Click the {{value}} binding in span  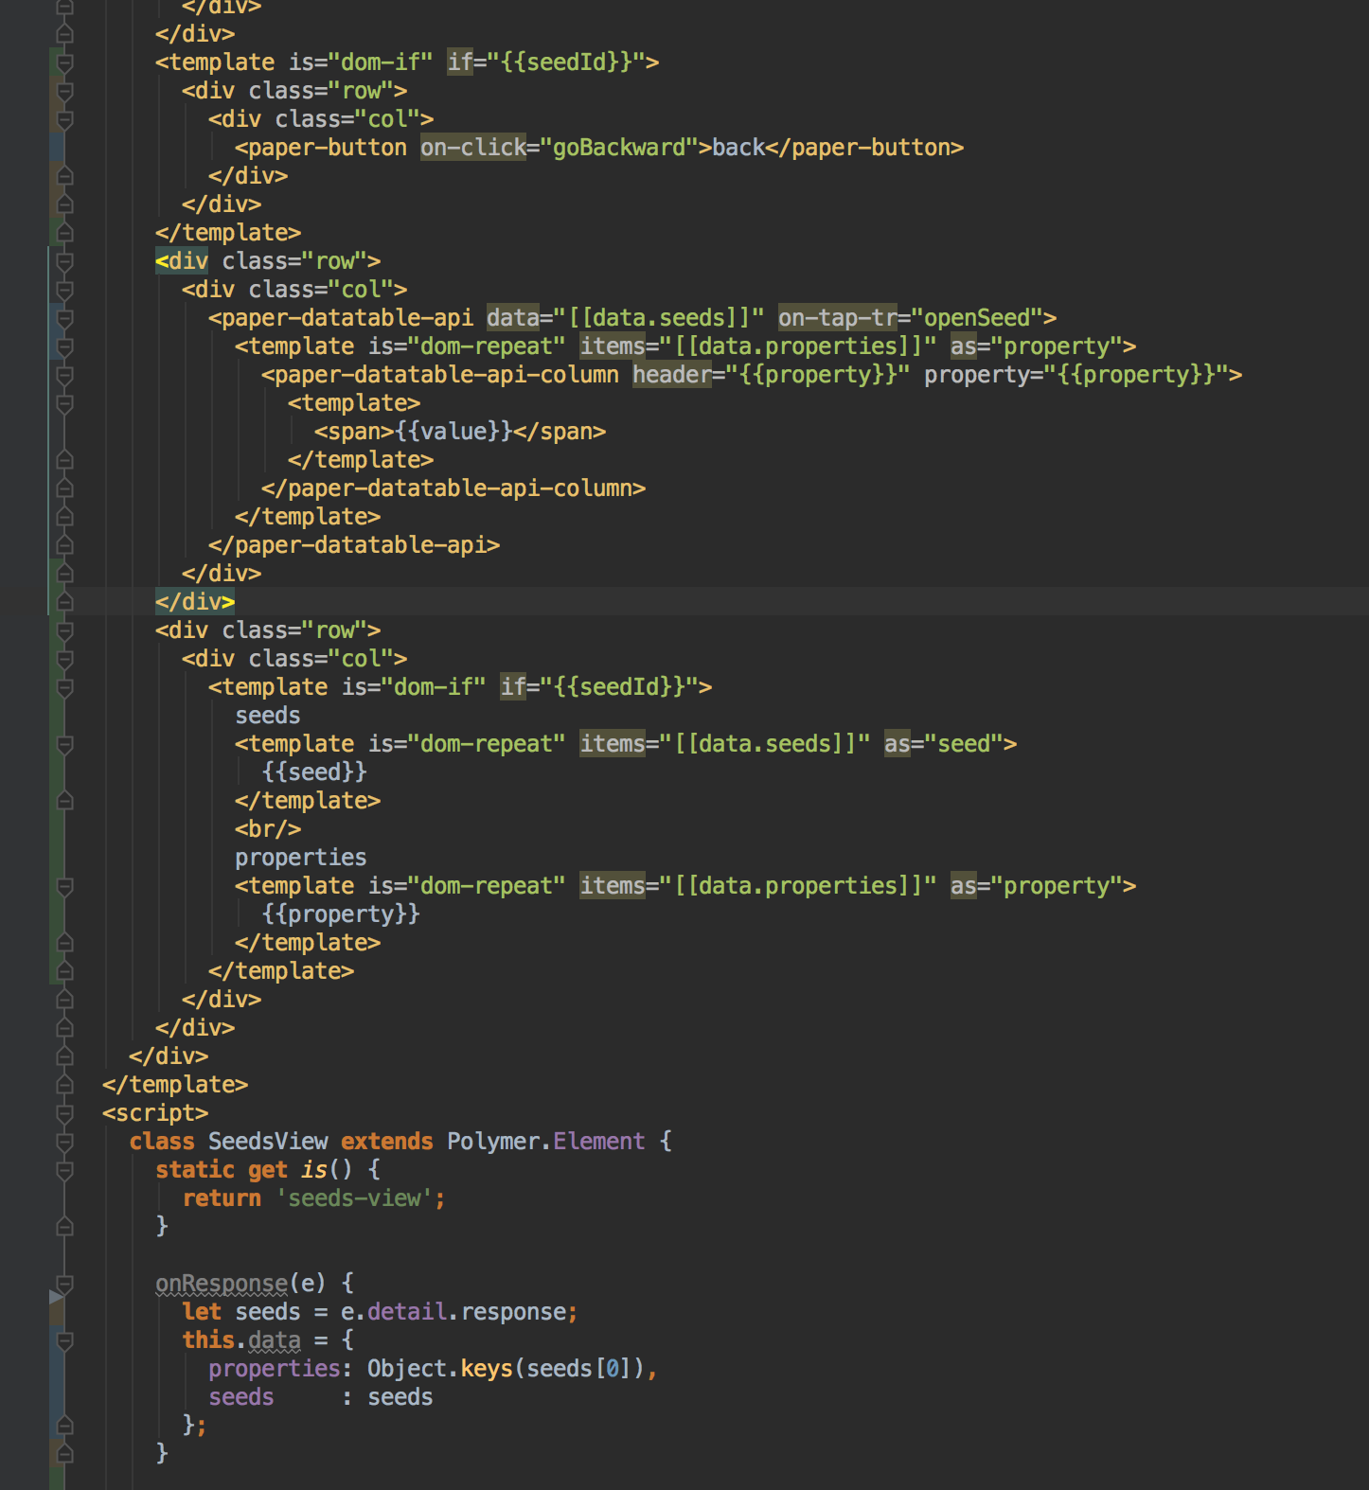tap(453, 432)
